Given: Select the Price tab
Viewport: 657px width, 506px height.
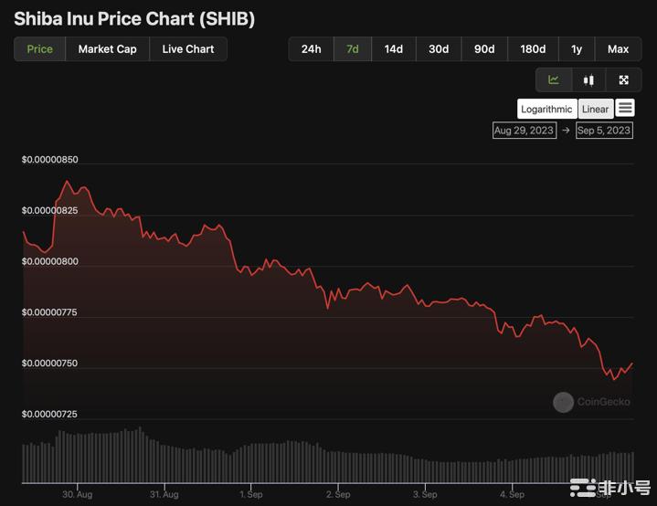Looking at the screenshot, I should [40, 49].
